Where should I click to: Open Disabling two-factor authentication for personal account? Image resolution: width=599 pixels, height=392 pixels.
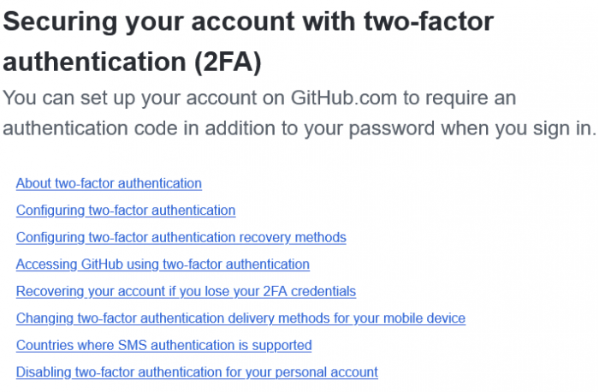click(197, 372)
